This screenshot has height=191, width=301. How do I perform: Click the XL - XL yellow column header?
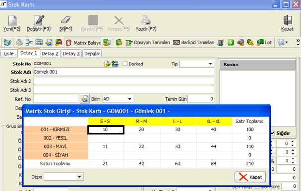pos(214,121)
